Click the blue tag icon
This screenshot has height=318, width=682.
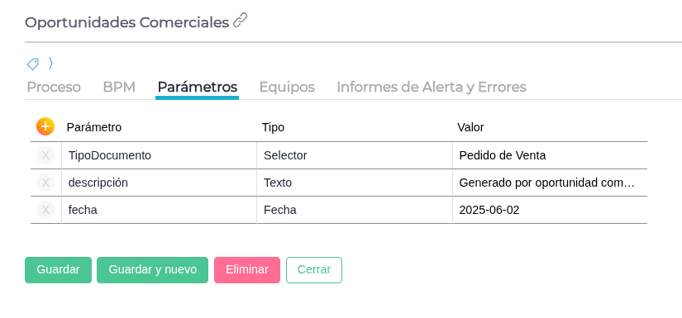point(32,64)
